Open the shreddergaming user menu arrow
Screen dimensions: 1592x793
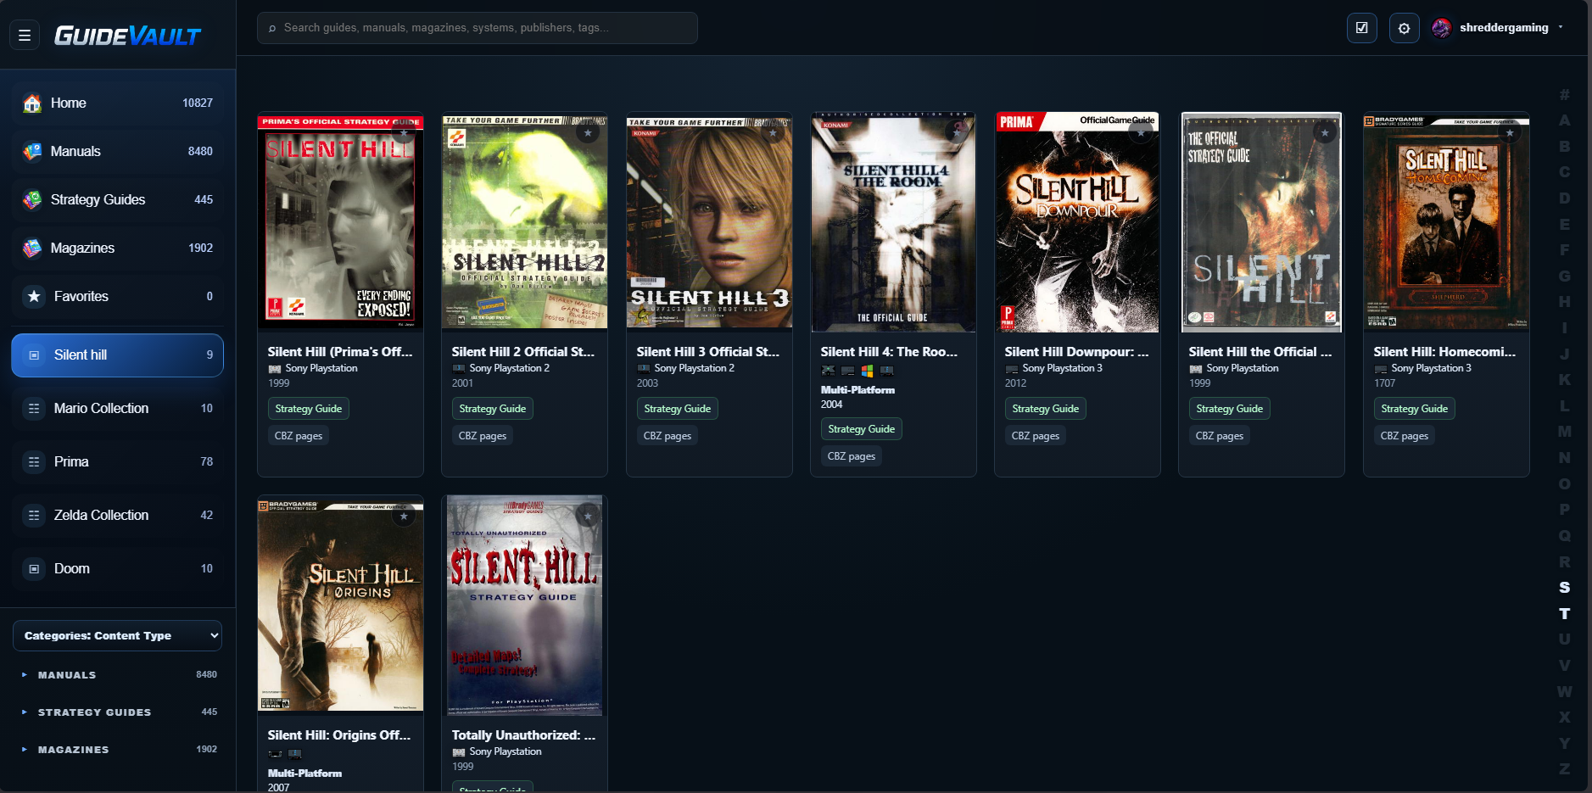pyautogui.click(x=1561, y=27)
